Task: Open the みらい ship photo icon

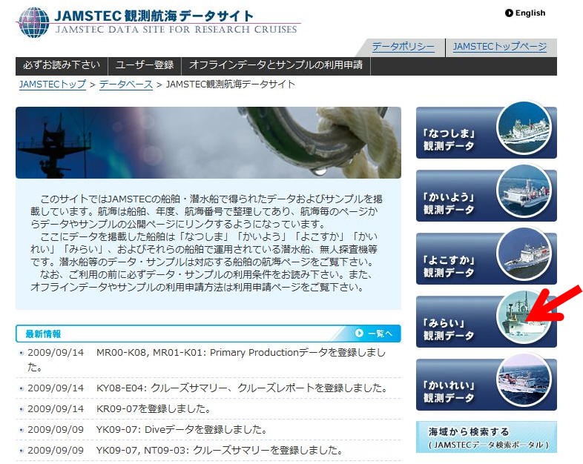Action: (x=524, y=319)
